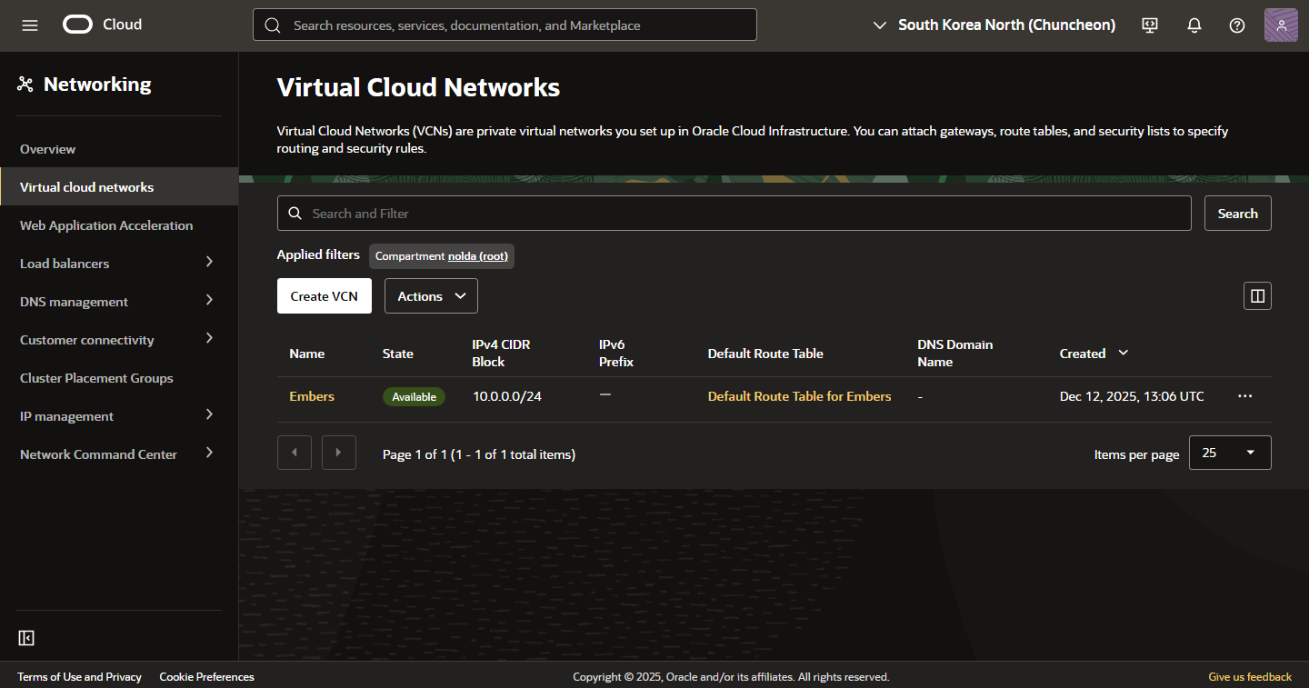The image size is (1309, 688).
Task: Click the Networking service icon
Action: pyautogui.click(x=25, y=85)
